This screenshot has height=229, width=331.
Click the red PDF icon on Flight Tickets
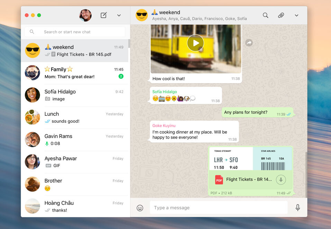click(218, 179)
